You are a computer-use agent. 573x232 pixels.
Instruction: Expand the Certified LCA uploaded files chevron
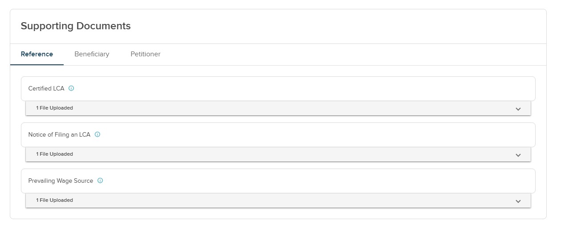[x=518, y=109]
